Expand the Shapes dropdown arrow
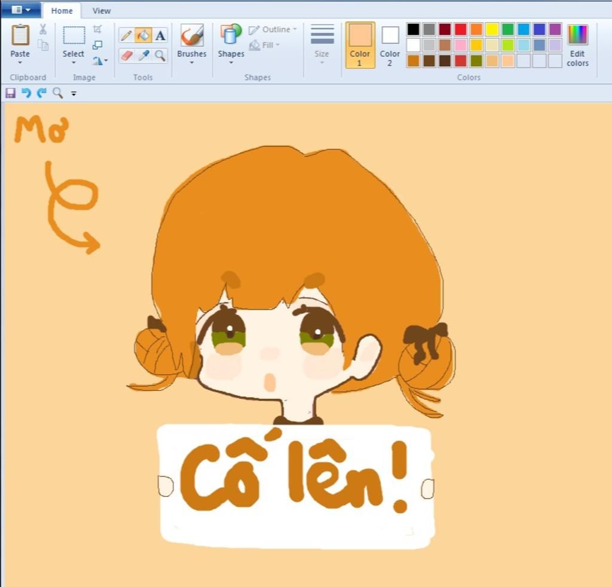 [231, 62]
